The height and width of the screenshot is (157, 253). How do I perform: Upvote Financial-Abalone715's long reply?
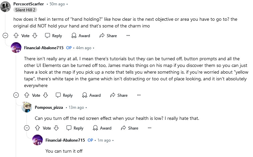point(27,95)
